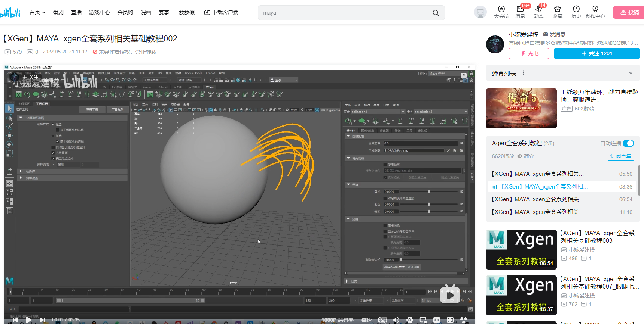Click the blue 关注 1201 follow button

point(597,53)
